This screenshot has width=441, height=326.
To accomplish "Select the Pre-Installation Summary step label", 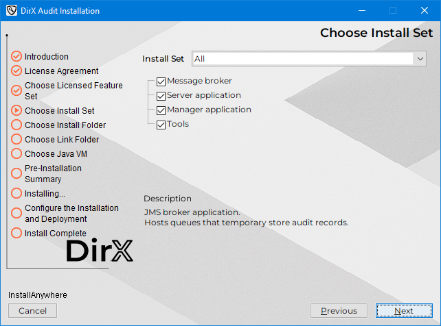I will pyautogui.click(x=53, y=173).
